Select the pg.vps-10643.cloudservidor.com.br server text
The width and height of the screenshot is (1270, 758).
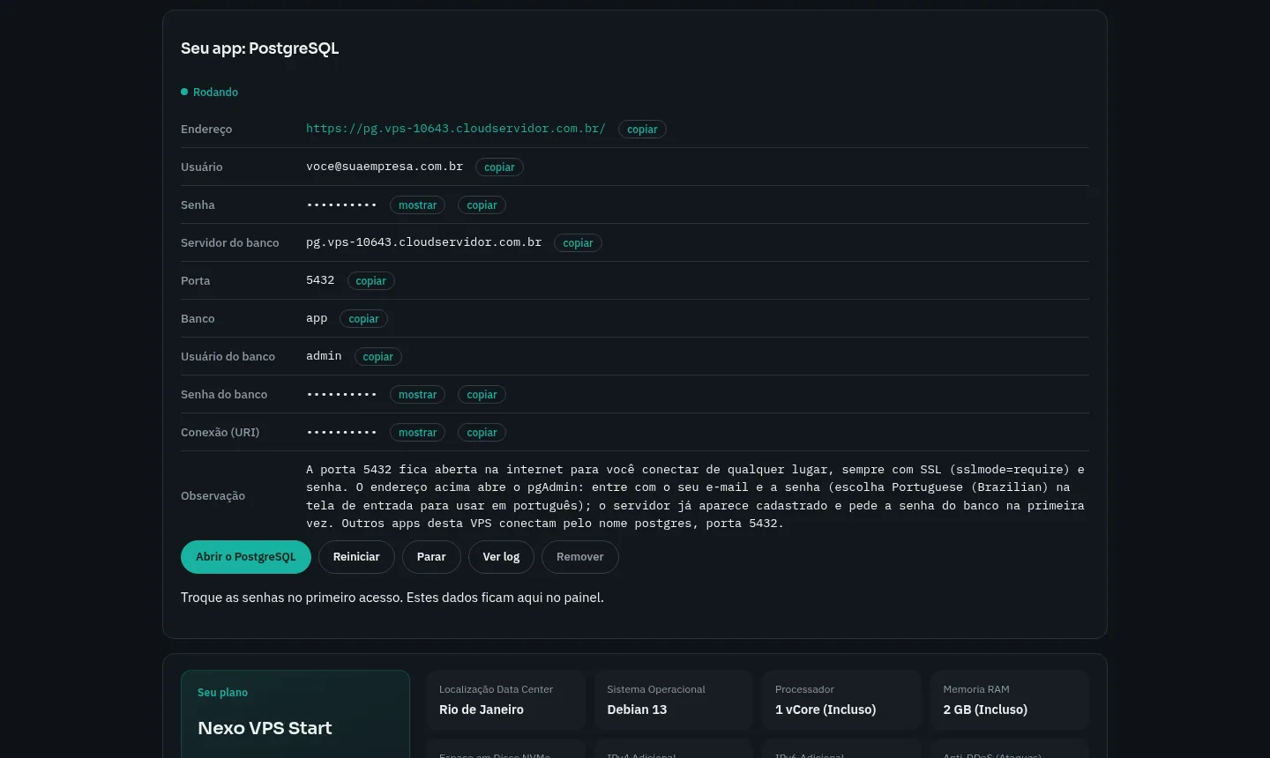(423, 242)
